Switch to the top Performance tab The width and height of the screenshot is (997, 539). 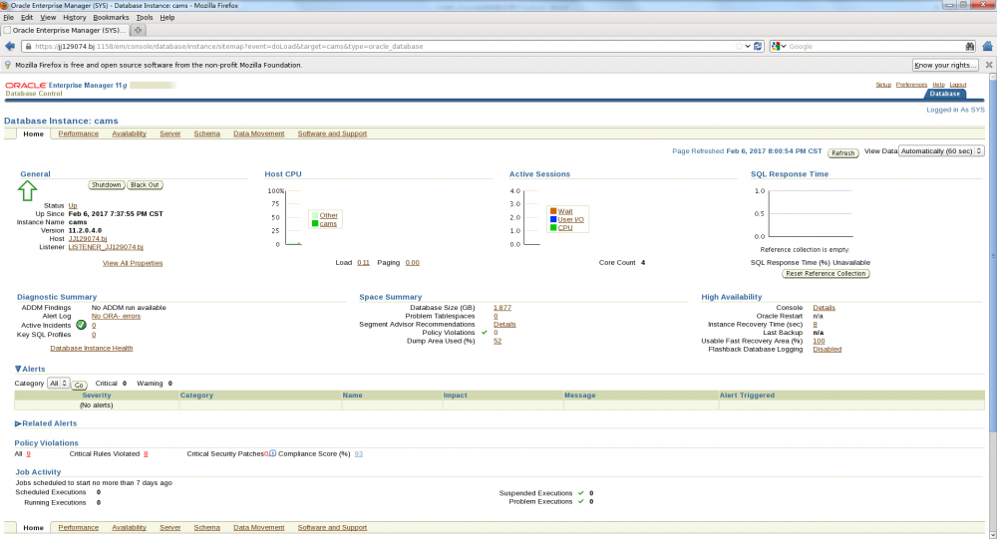click(x=78, y=134)
